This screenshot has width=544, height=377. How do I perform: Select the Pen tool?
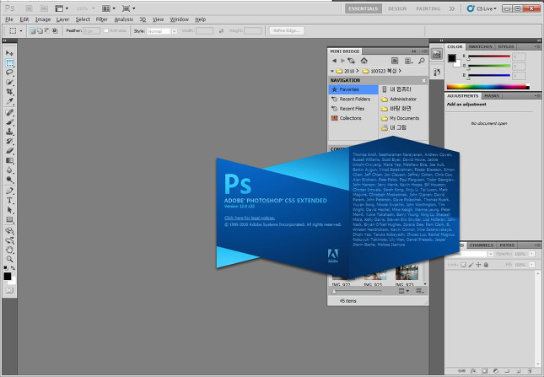9,191
